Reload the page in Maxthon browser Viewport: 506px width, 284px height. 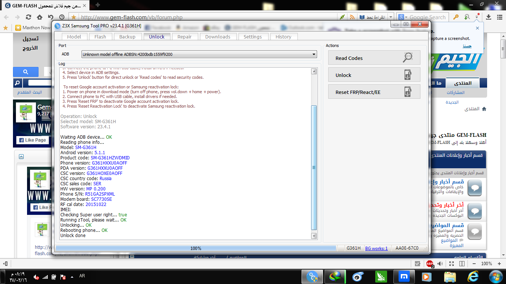(28, 17)
